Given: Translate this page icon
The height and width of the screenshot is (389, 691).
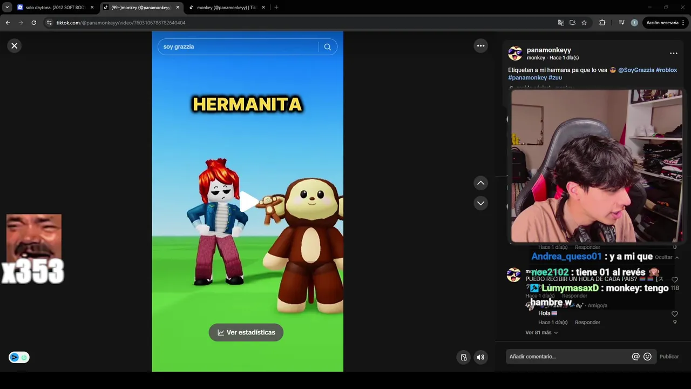Looking at the screenshot, I should [x=561, y=23].
